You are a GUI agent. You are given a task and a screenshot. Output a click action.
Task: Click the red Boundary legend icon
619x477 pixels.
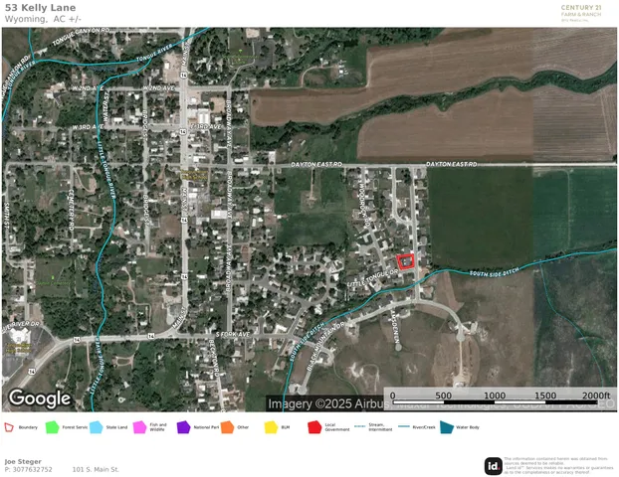9,427
